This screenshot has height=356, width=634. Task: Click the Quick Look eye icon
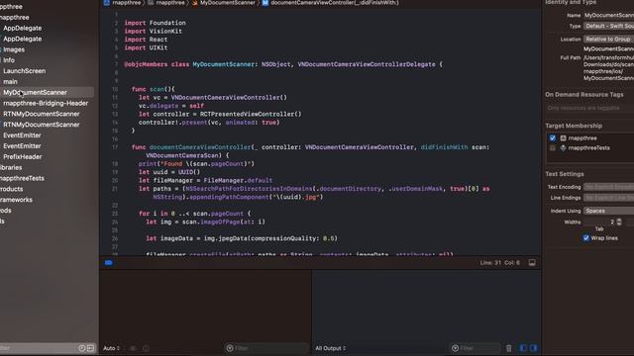(x=133, y=348)
